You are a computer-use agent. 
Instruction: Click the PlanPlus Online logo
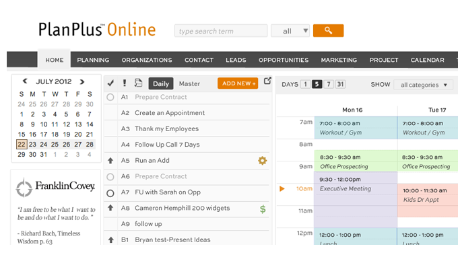pos(97,30)
